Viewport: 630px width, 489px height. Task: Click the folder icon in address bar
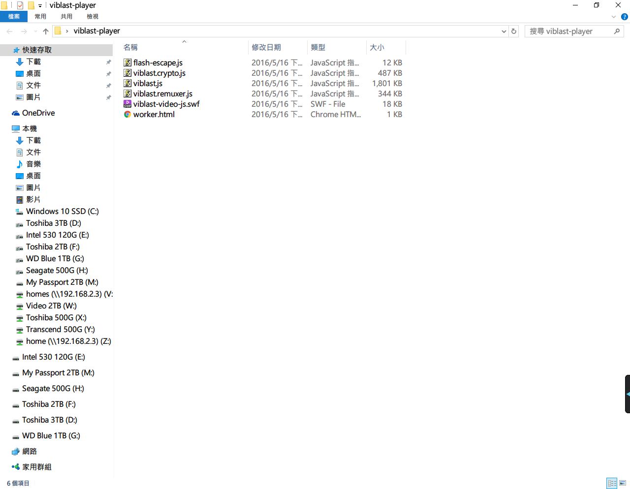click(58, 31)
